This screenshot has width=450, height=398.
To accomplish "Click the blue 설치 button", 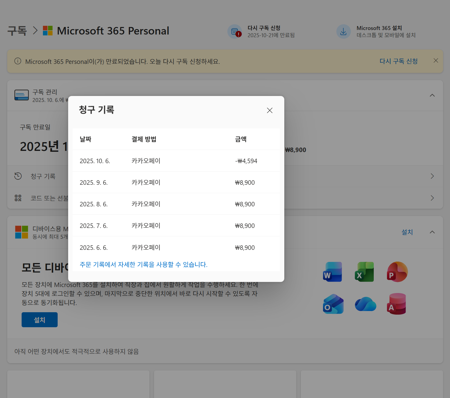I will pos(40,320).
